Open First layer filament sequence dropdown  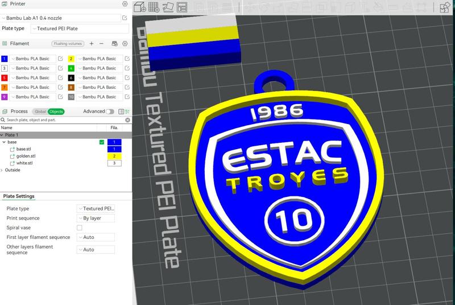(x=96, y=237)
